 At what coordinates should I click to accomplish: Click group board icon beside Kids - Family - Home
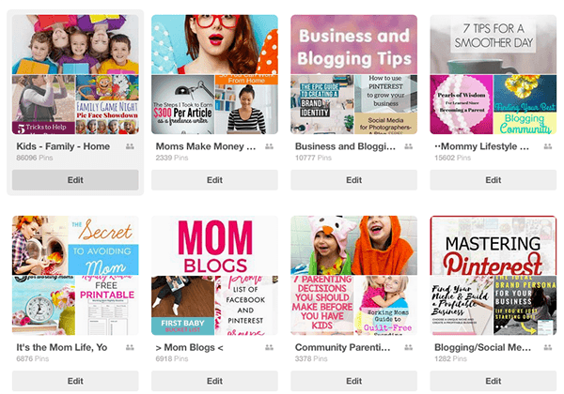tap(130, 146)
